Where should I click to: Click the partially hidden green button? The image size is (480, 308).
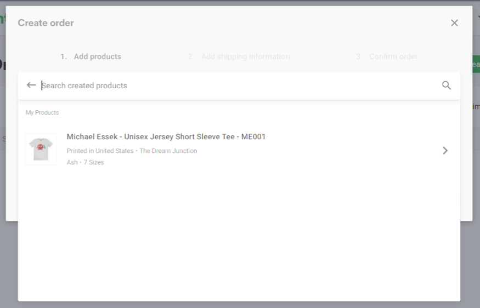pos(476,64)
